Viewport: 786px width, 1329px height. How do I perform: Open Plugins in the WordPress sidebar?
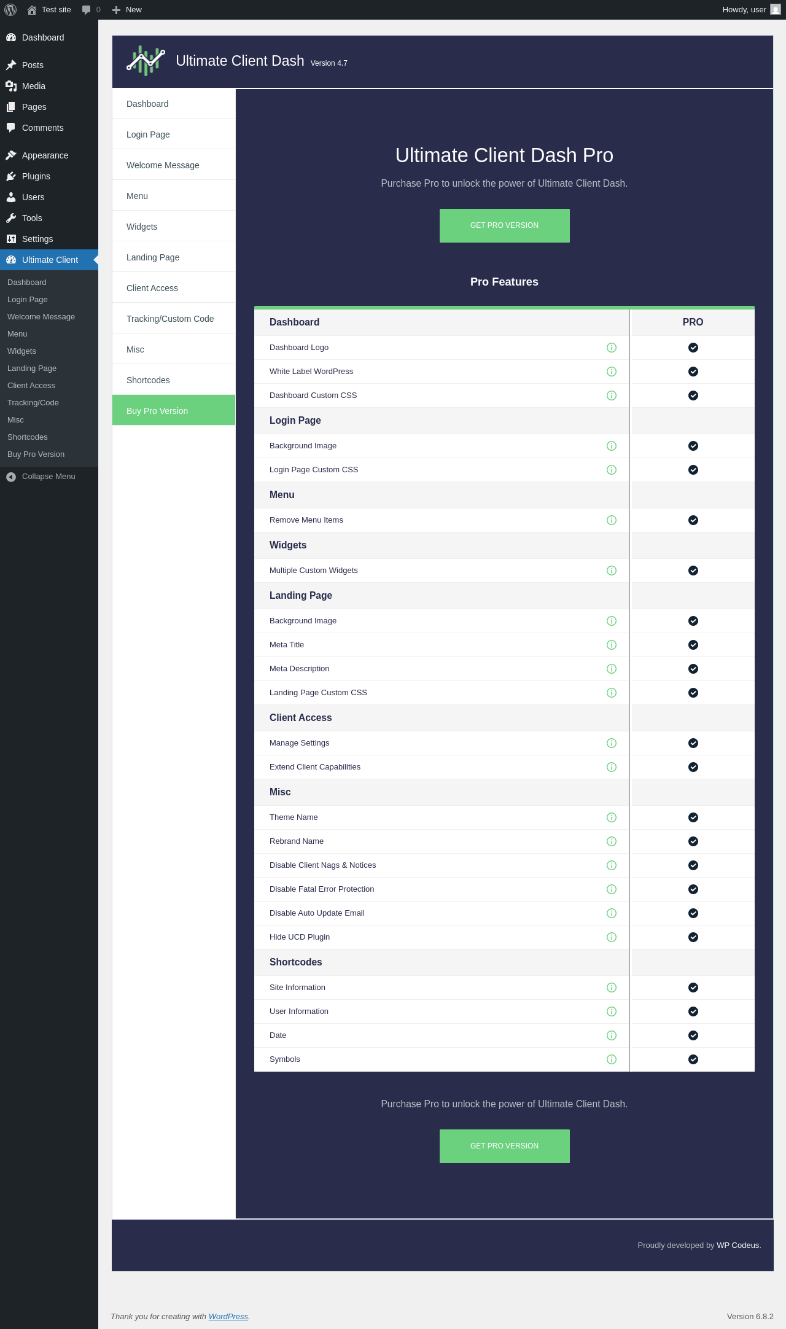(49, 176)
